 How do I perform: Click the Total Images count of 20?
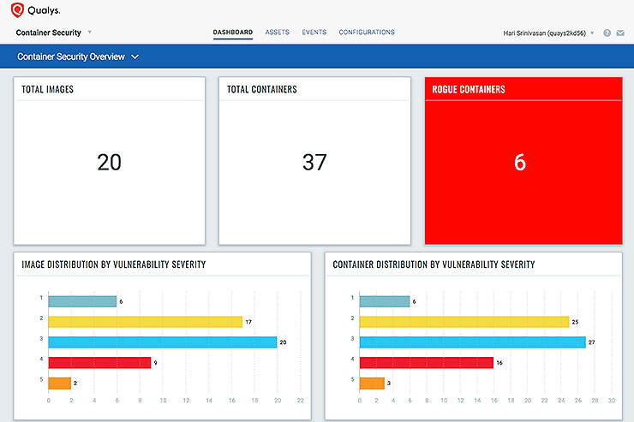(x=109, y=162)
